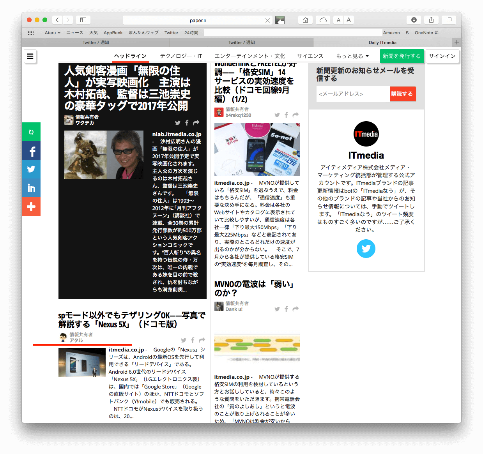Open the 無限の住人 article image
The width and height of the screenshot is (483, 454).
[x=104, y=155]
